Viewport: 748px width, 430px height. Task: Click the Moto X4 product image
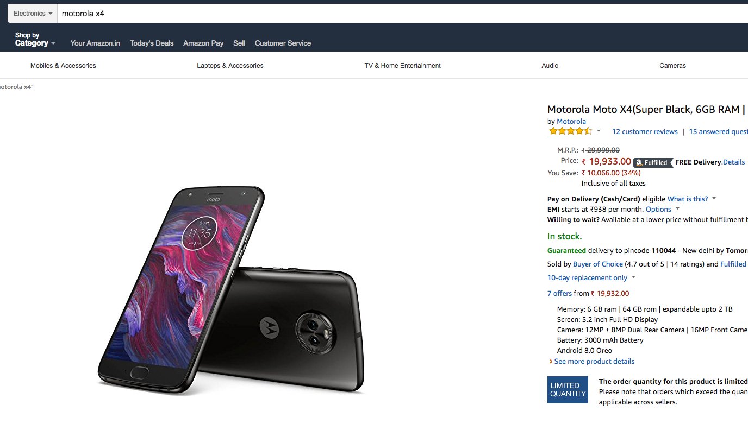[x=232, y=290]
